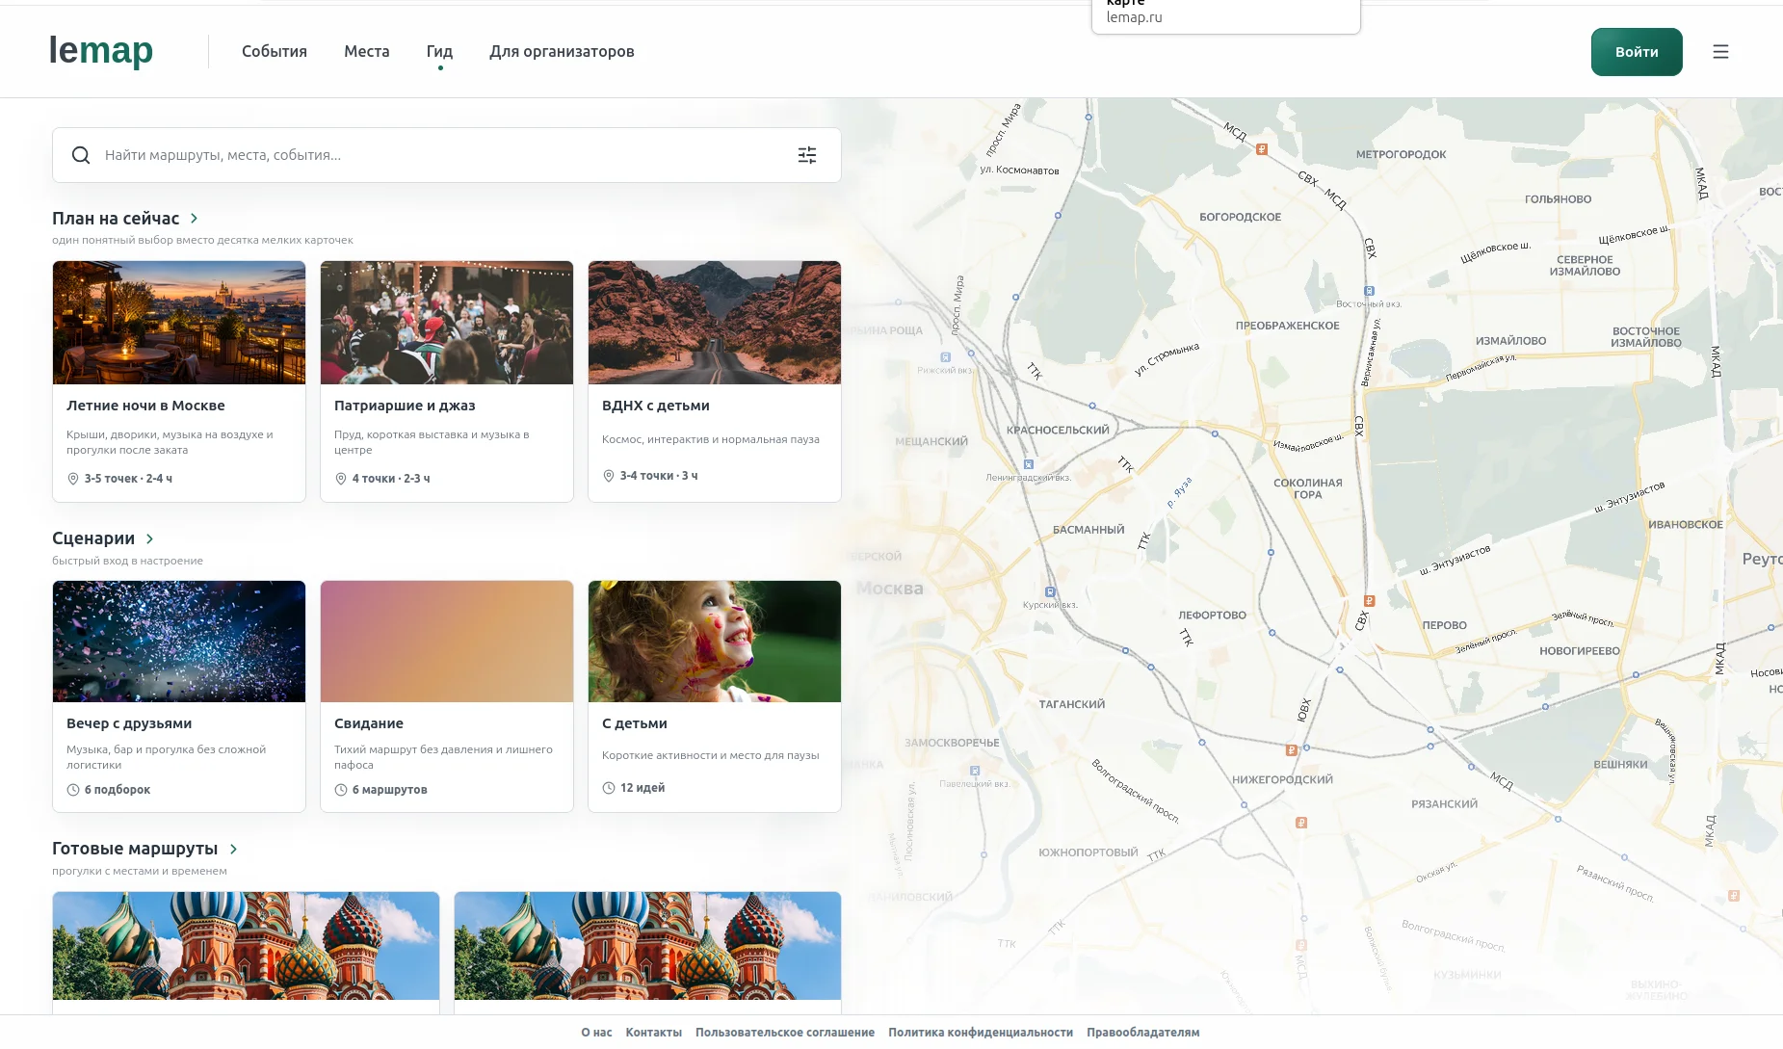This screenshot has height=1049, width=1783.
Task: Click 'Патриаршие и джаз' title
Action: coord(405,406)
